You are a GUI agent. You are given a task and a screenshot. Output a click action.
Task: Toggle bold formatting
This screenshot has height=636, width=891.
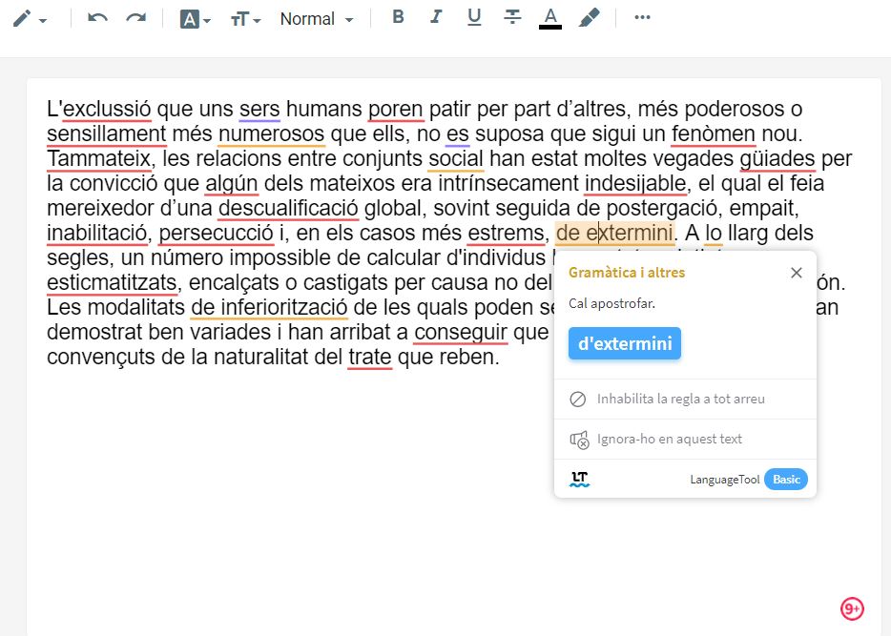pyautogui.click(x=399, y=17)
